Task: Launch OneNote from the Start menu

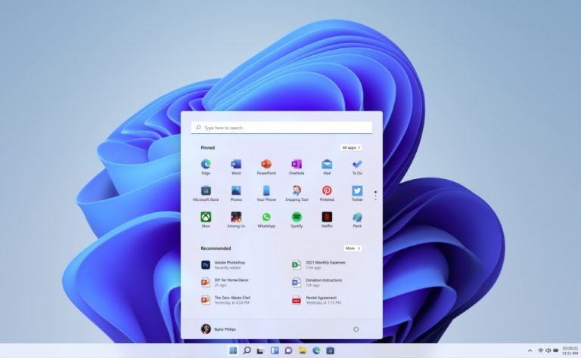Action: point(297,165)
